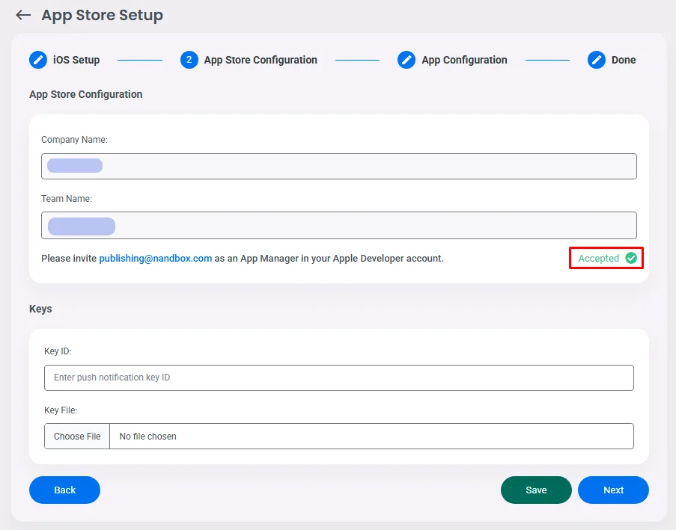
Task: Click the iOS Setup pencil icon
Action: coord(38,60)
